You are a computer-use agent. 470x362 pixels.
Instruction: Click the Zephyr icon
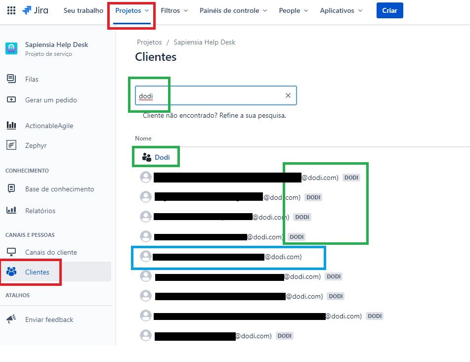pyautogui.click(x=11, y=145)
